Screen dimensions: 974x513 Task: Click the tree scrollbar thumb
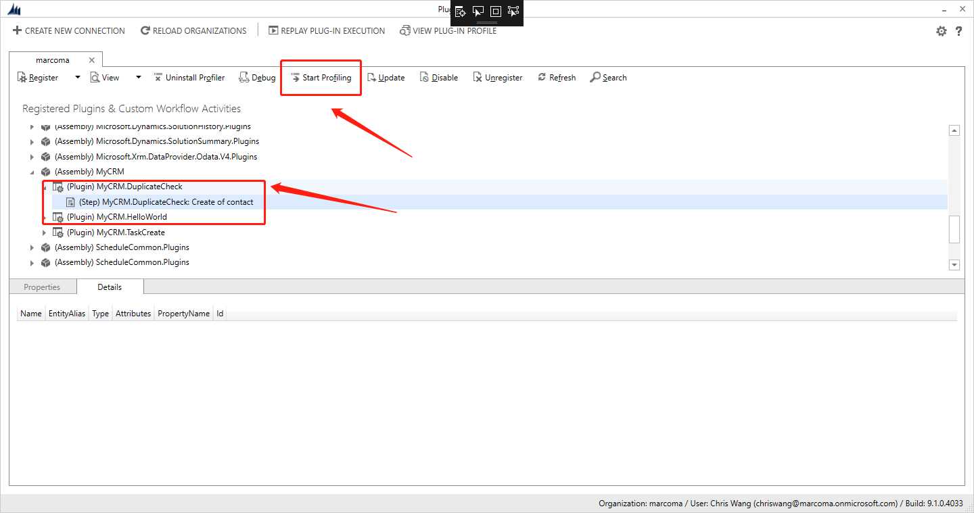(954, 229)
